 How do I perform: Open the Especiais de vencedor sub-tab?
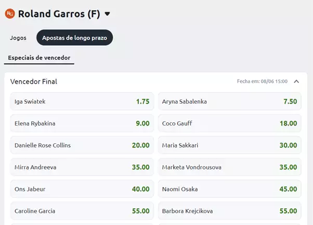click(39, 58)
